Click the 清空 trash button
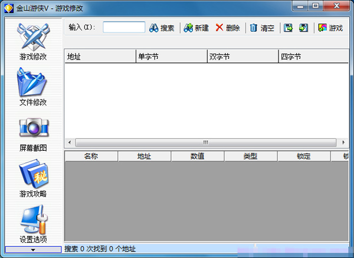 tap(262, 28)
